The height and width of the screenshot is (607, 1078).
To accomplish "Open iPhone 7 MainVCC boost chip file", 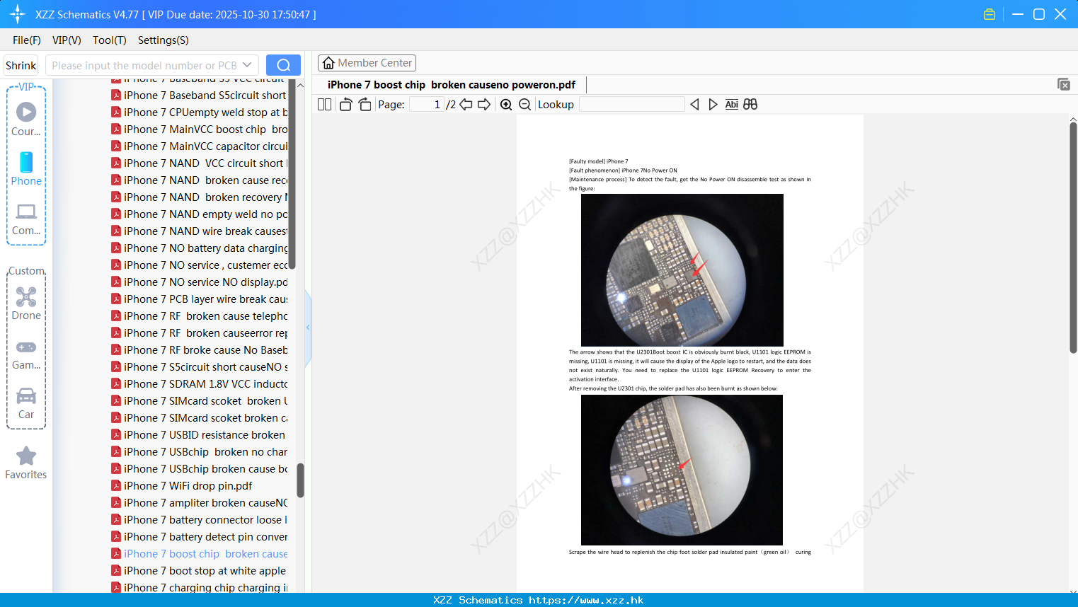I will click(x=199, y=129).
